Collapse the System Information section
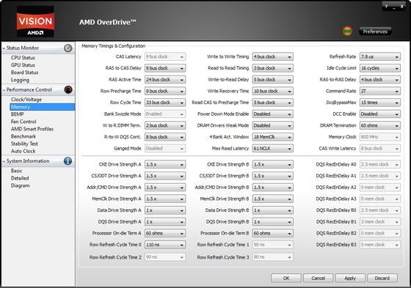This screenshot has height=288, width=411. pyautogui.click(x=4, y=161)
